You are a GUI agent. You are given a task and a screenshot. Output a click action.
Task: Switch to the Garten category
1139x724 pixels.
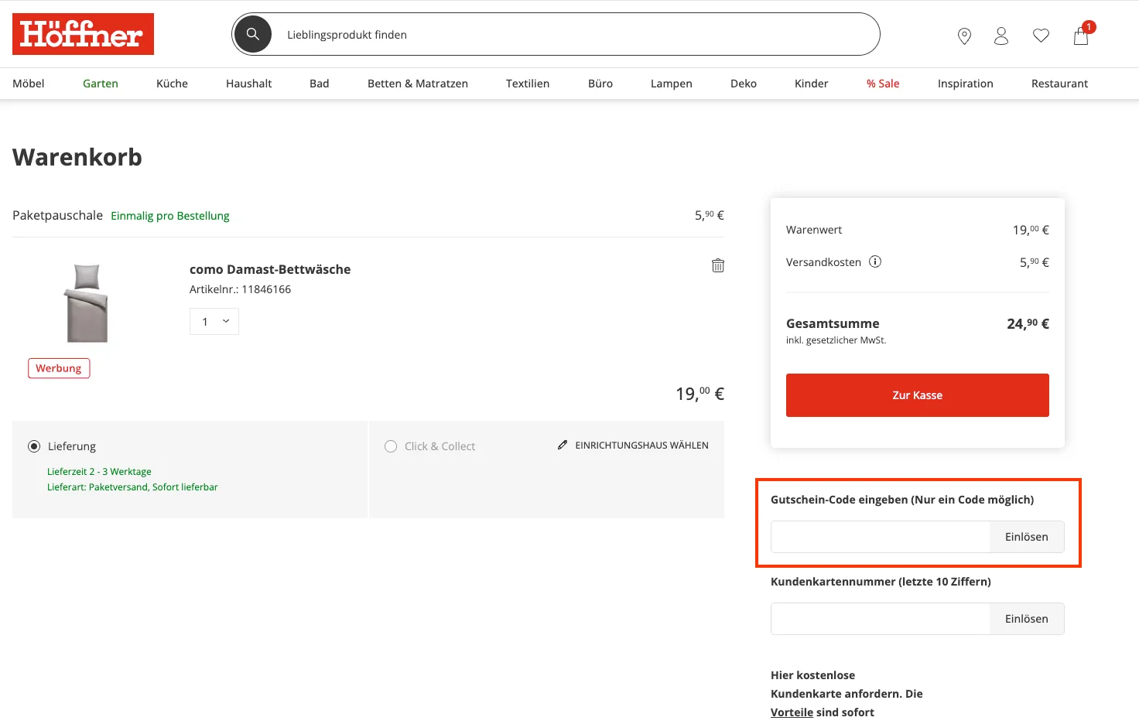[x=100, y=83]
